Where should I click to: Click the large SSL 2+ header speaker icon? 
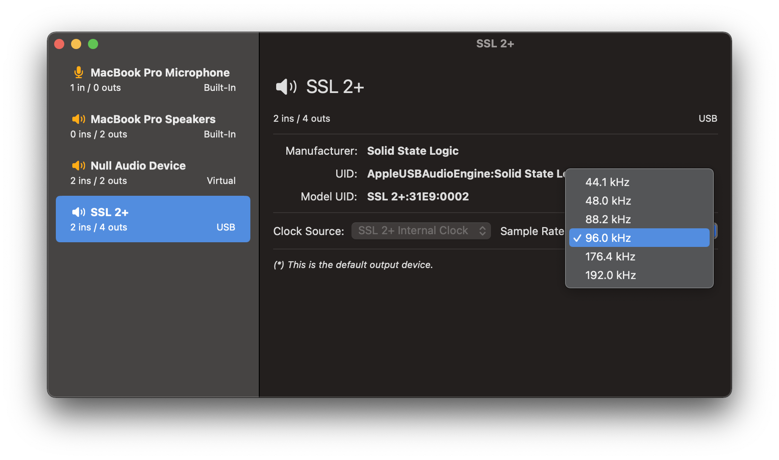(286, 87)
